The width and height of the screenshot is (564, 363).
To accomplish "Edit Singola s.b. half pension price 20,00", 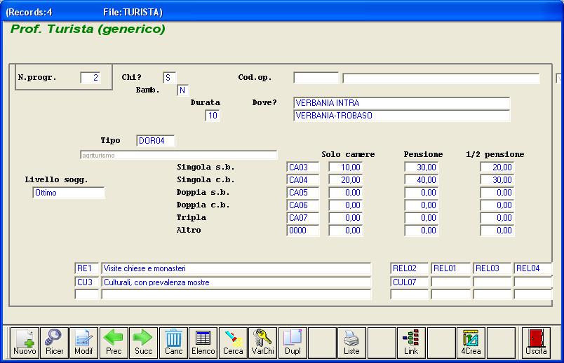I will [497, 167].
